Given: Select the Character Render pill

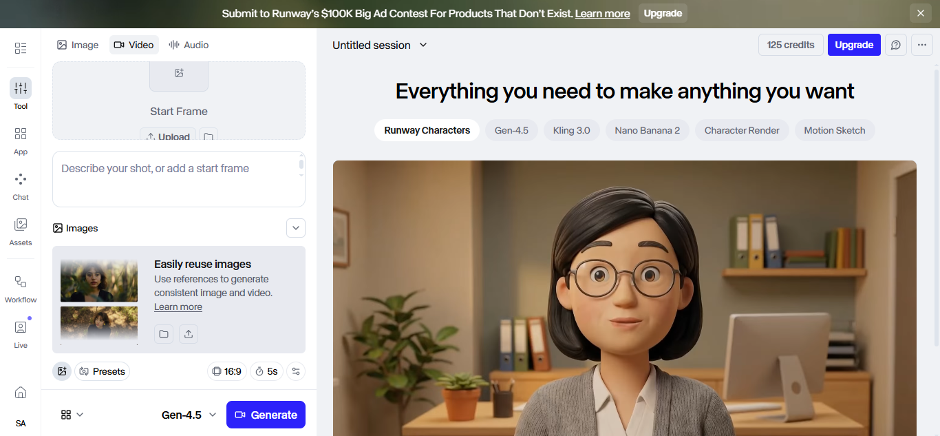Looking at the screenshot, I should click(742, 130).
